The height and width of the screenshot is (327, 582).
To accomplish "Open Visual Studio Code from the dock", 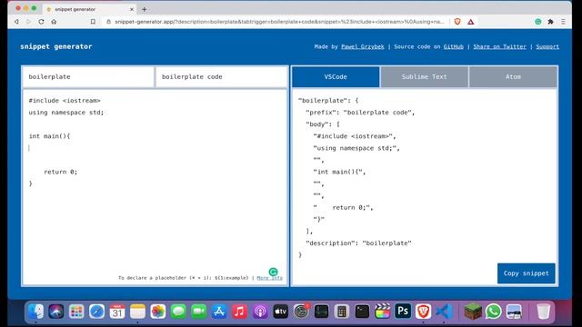I will (444, 312).
